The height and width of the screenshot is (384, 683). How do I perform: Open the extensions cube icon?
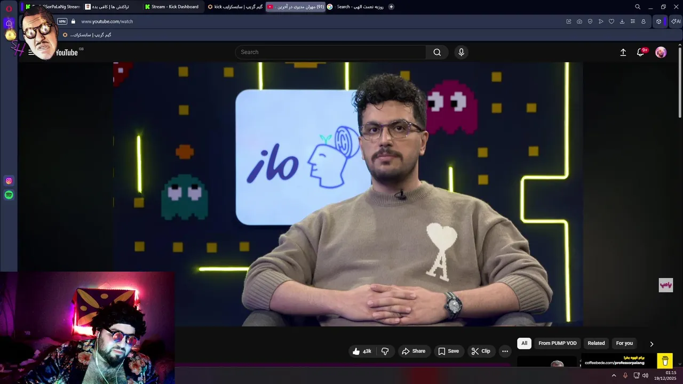[x=659, y=21]
